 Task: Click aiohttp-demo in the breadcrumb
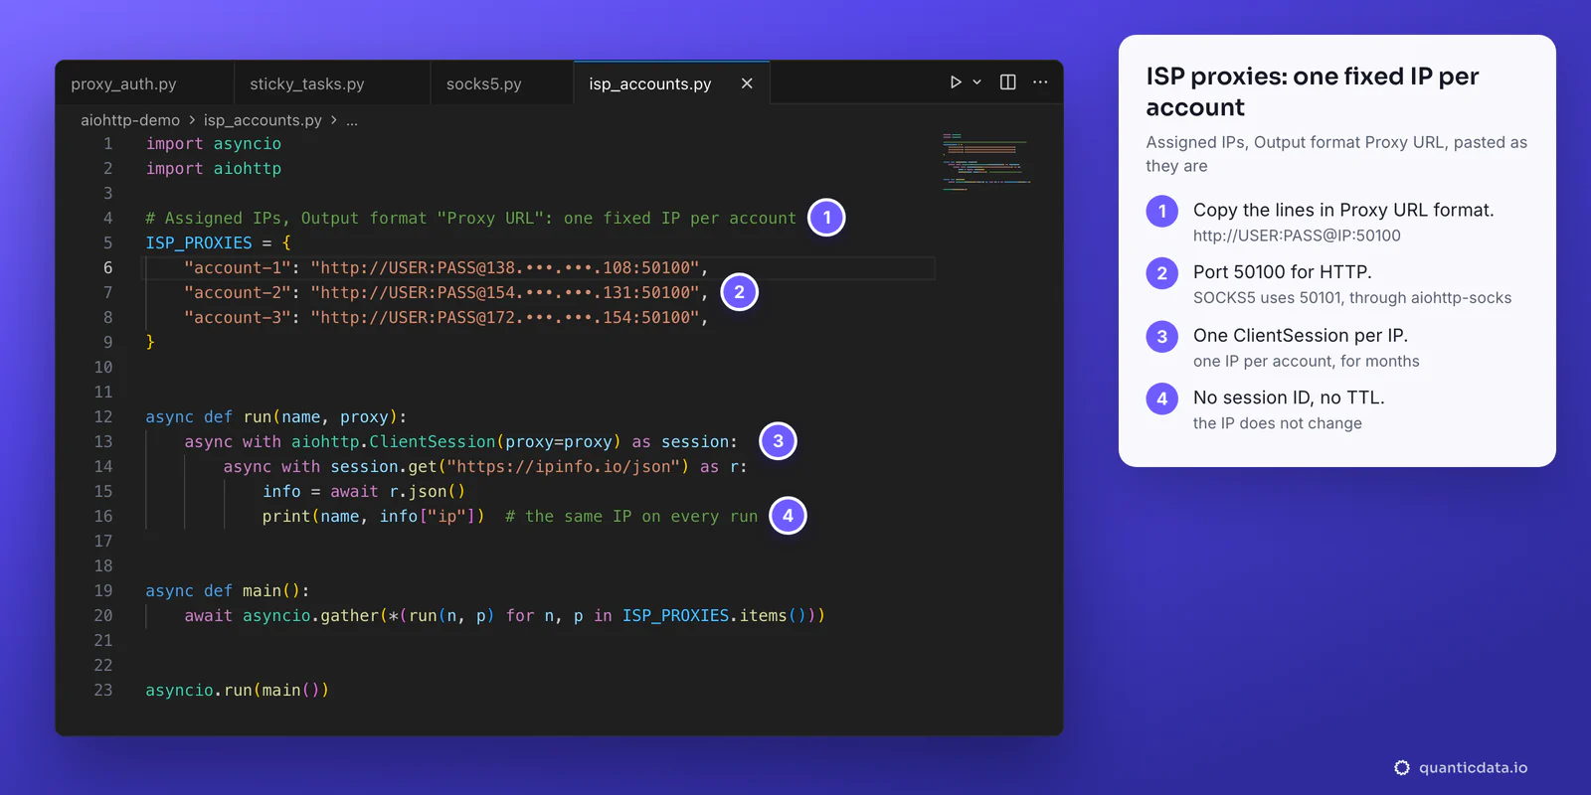click(130, 120)
